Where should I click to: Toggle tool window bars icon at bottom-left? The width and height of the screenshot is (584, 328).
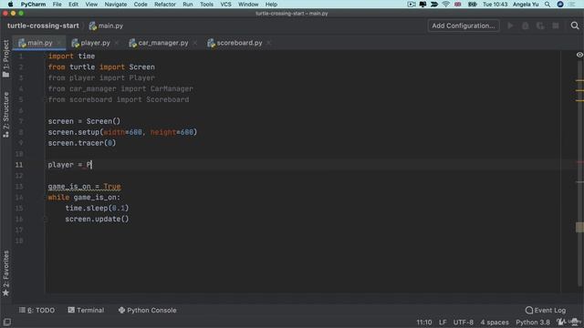coord(6,322)
